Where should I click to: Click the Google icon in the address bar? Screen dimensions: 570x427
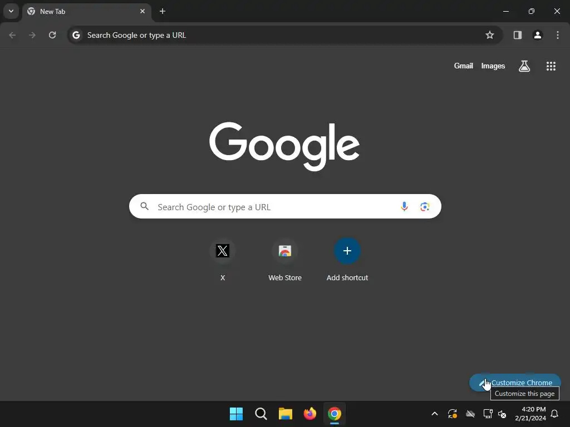pyautogui.click(x=76, y=35)
